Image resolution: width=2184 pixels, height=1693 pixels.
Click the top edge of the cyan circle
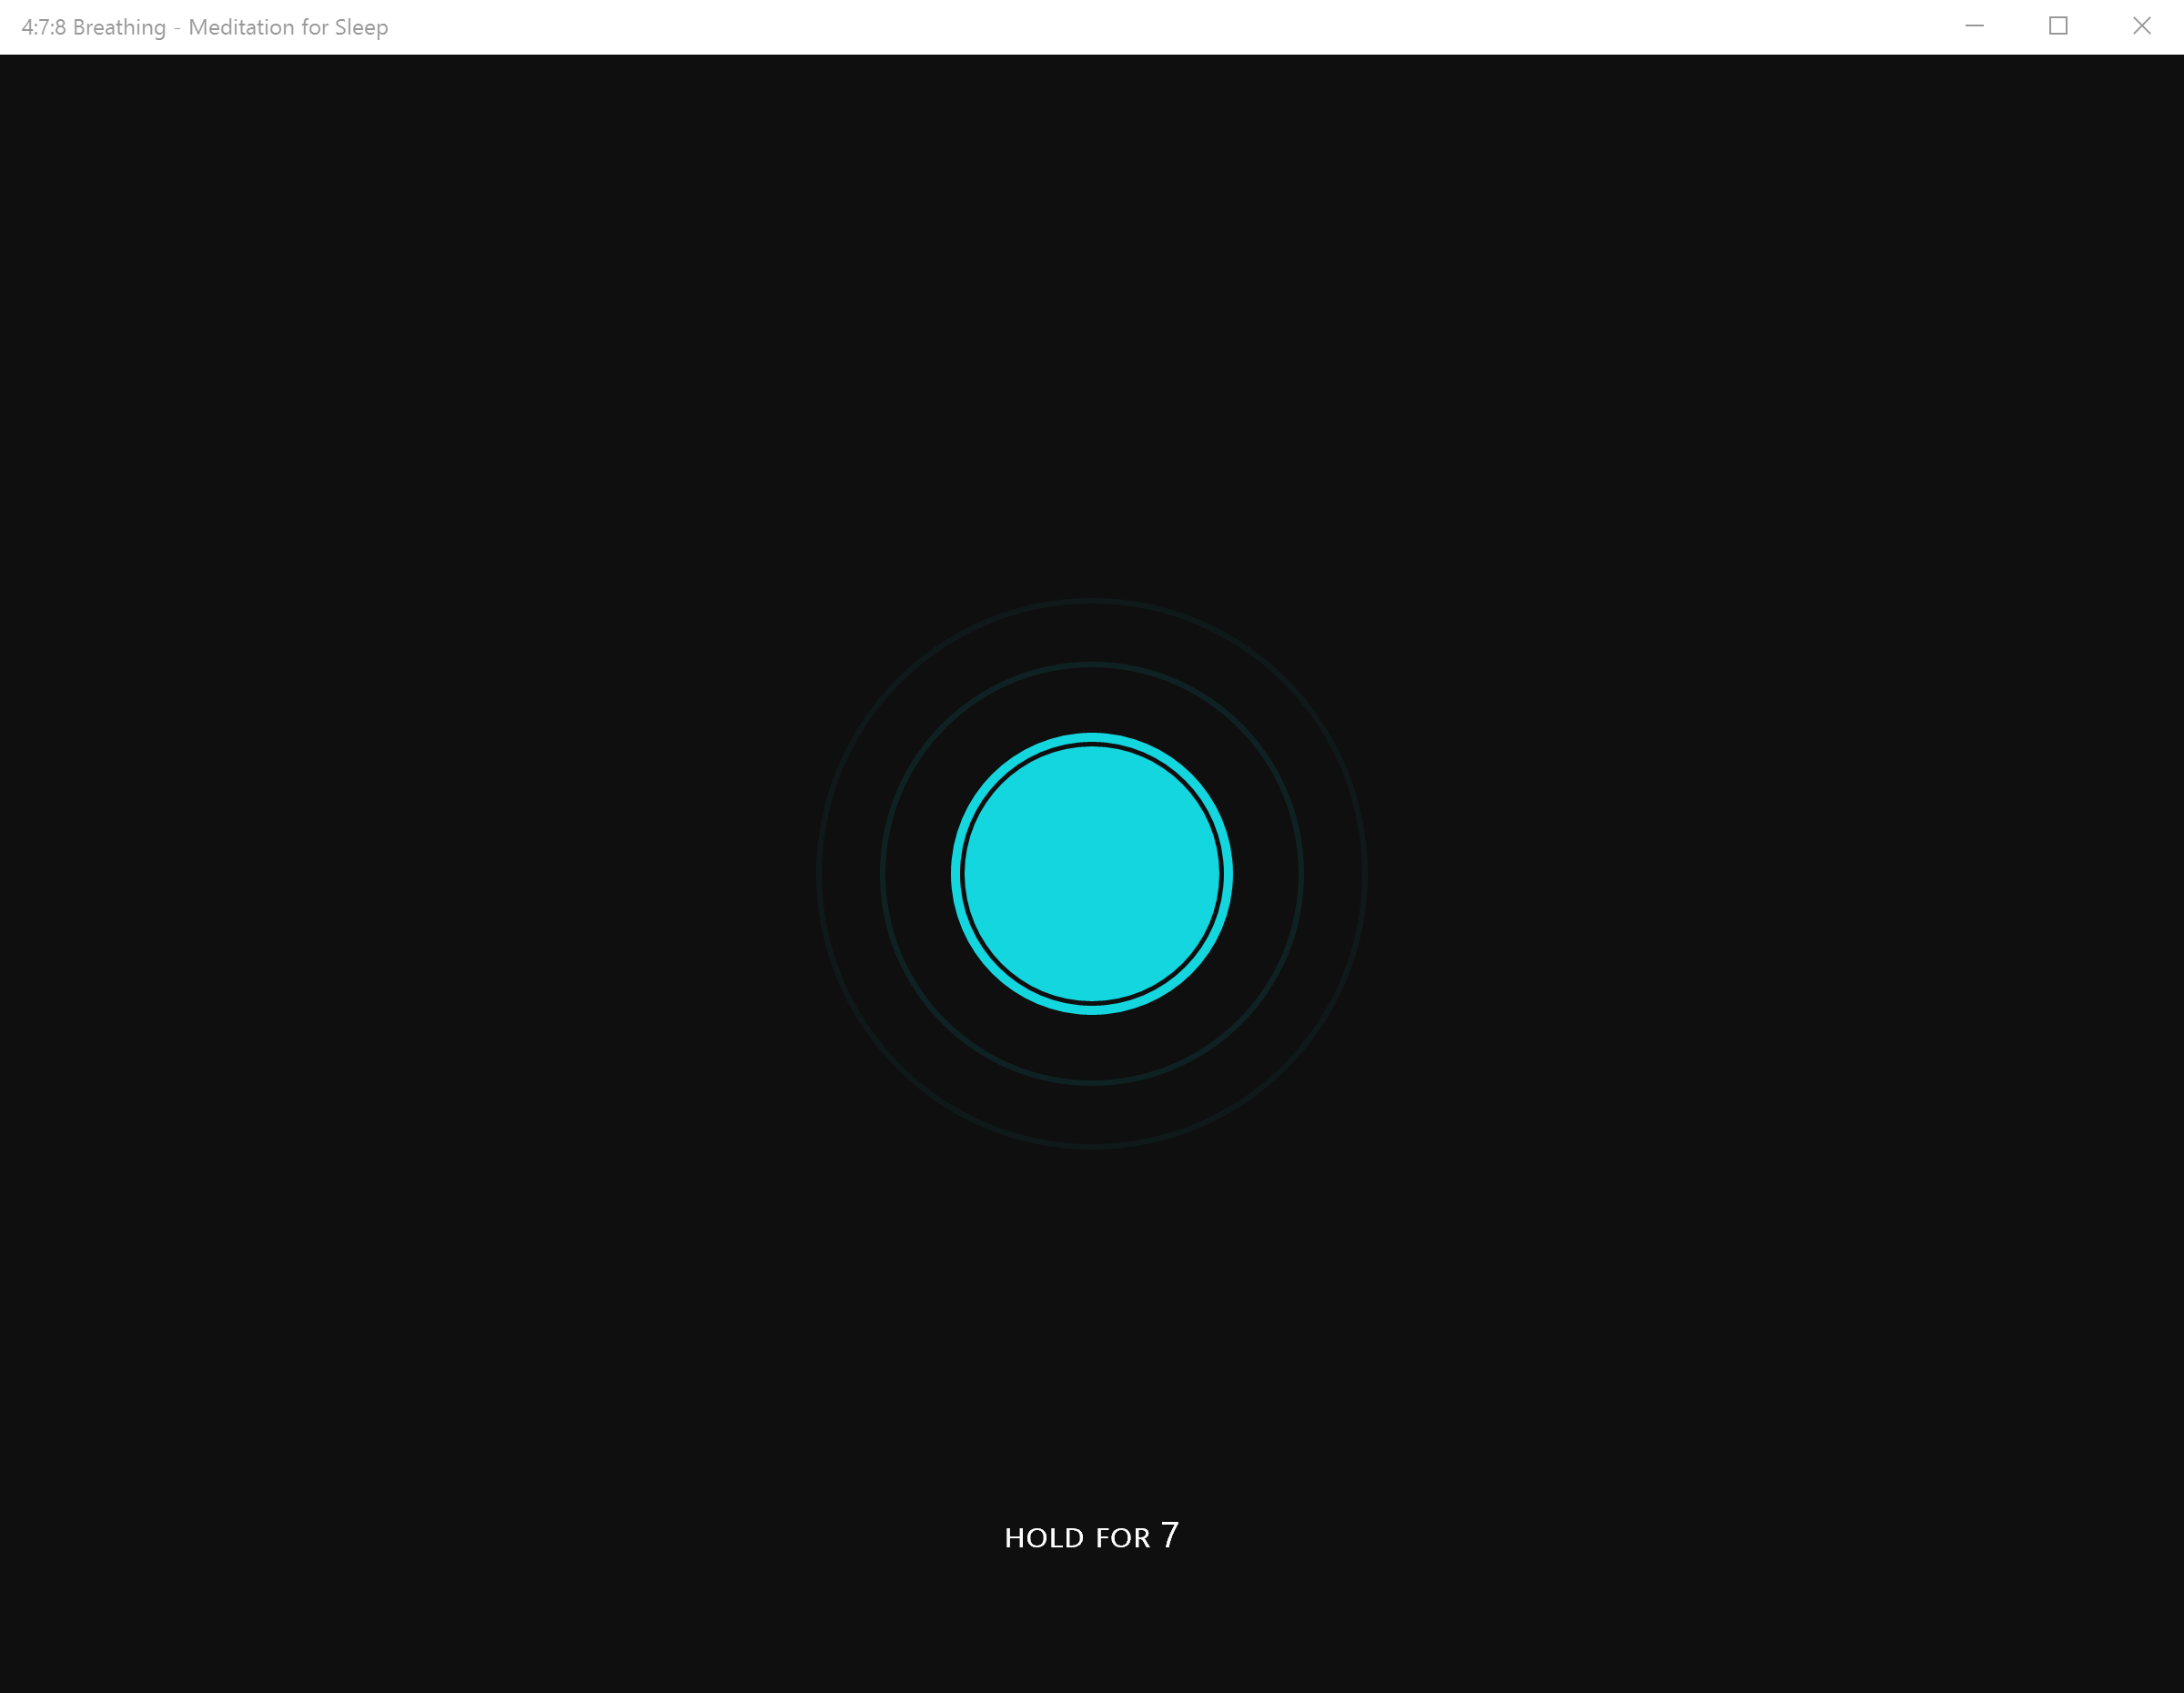1091,738
